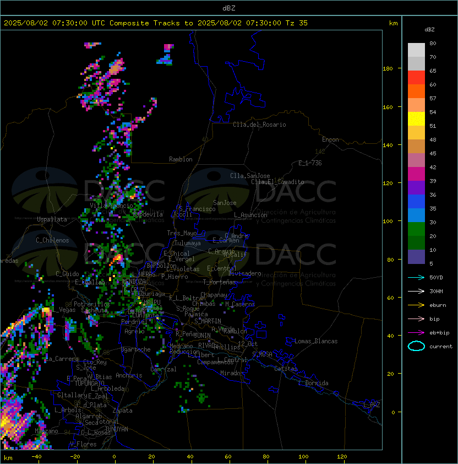Click the 'Carrizal' map label

click(x=163, y=369)
